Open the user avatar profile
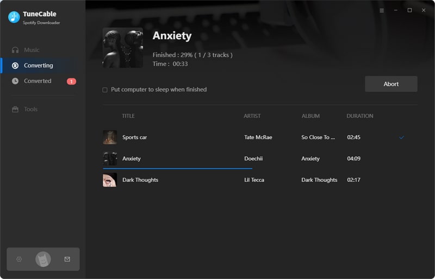The width and height of the screenshot is (435, 279). click(x=43, y=259)
